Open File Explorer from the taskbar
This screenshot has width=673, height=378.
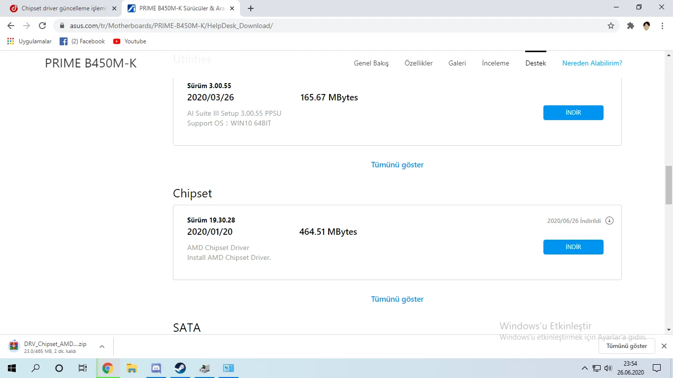coord(132,368)
